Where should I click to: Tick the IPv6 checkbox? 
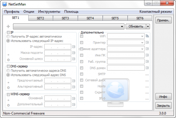pyautogui.click(x=82, y=98)
